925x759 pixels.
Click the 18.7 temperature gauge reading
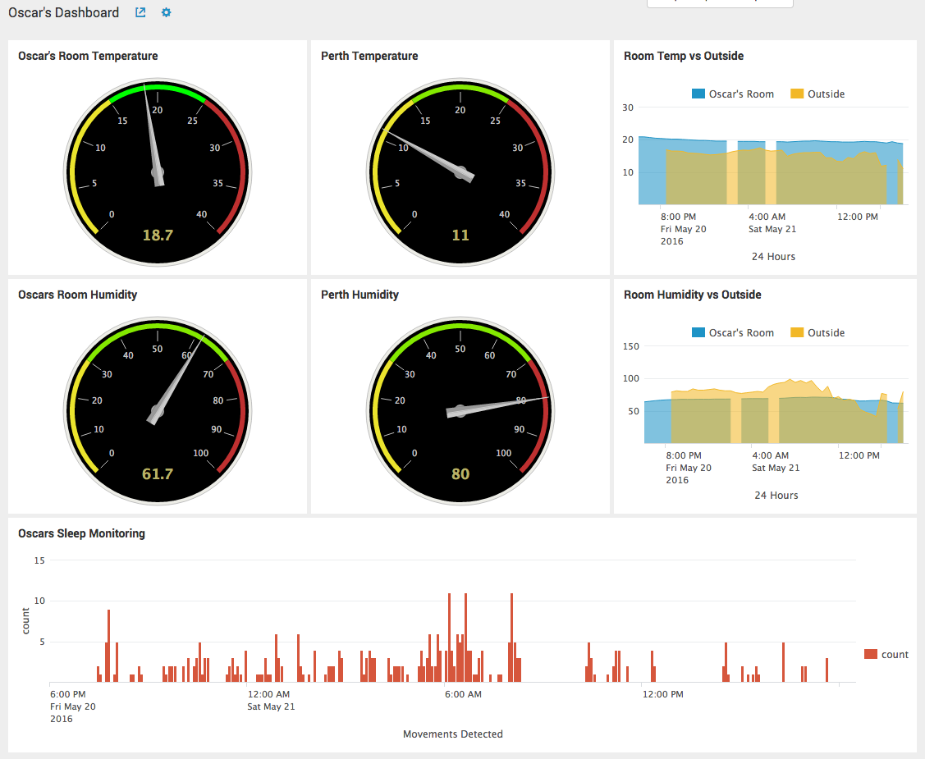(158, 235)
